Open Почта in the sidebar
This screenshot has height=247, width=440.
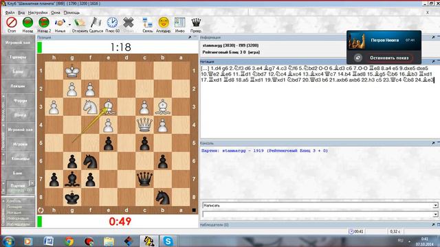point(20,115)
